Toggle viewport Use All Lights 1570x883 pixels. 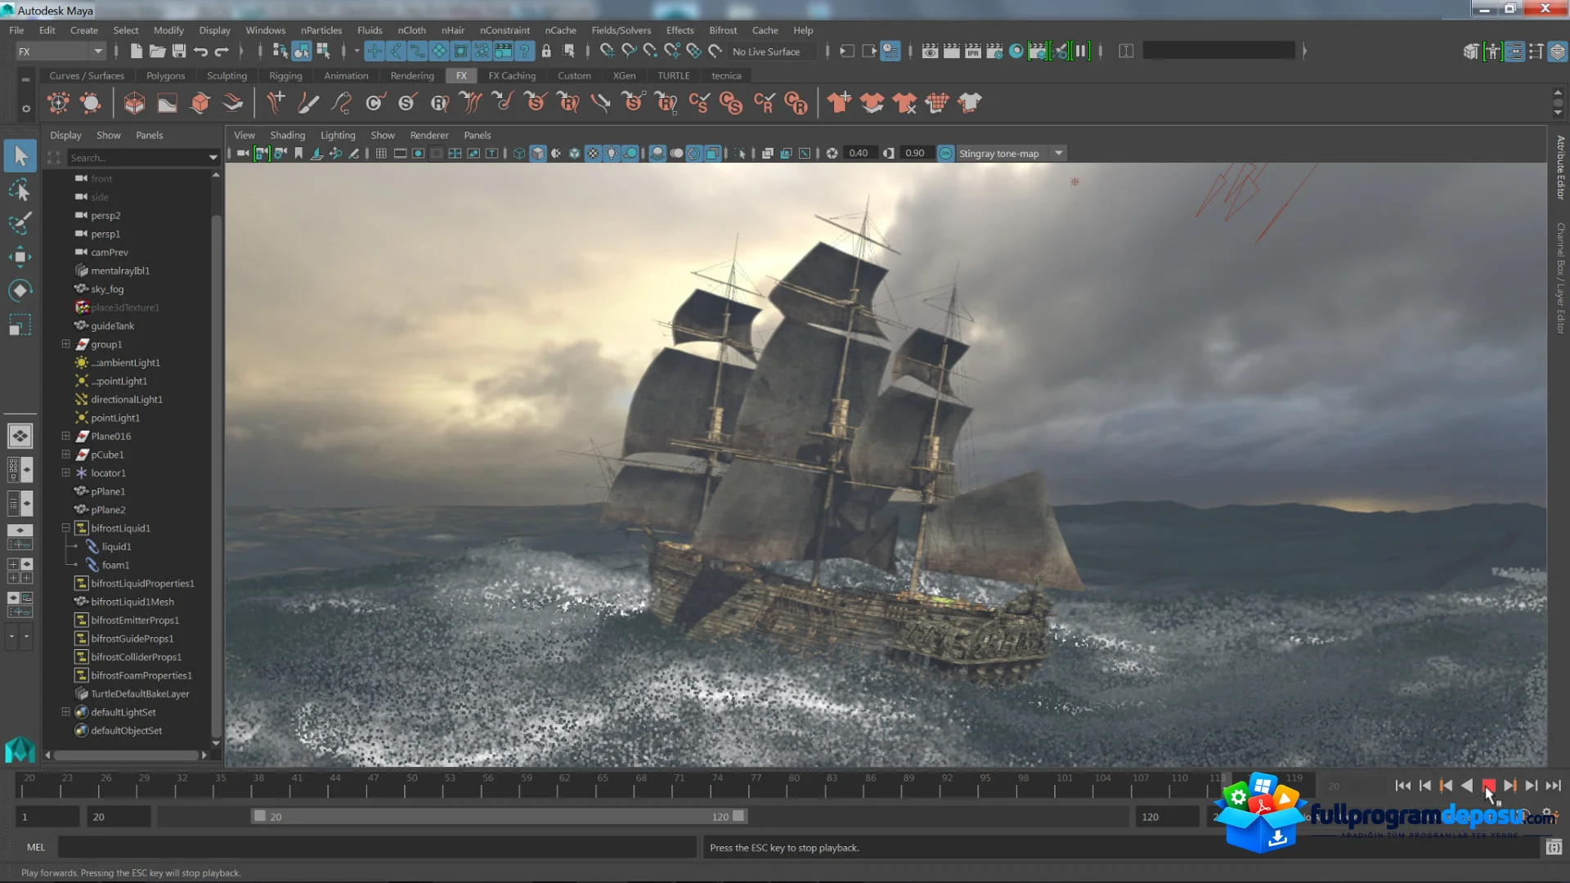612,153
